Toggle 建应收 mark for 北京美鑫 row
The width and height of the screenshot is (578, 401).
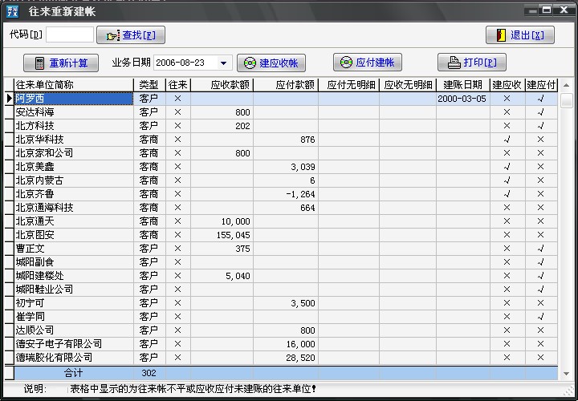[x=507, y=167]
